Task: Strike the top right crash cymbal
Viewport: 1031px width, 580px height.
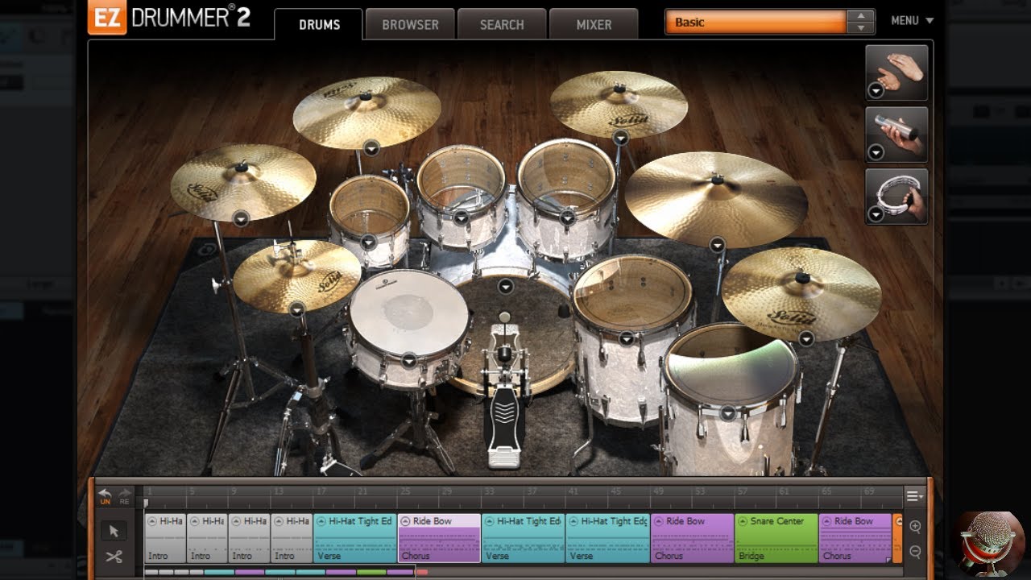Action: 619,103
